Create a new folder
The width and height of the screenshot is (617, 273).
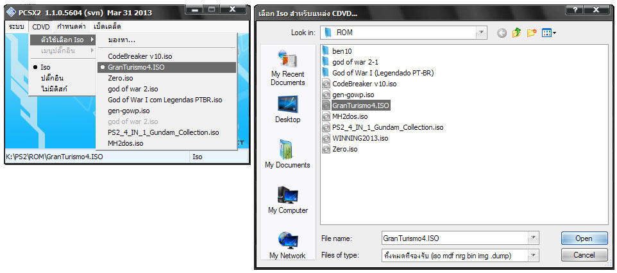pyautogui.click(x=532, y=33)
